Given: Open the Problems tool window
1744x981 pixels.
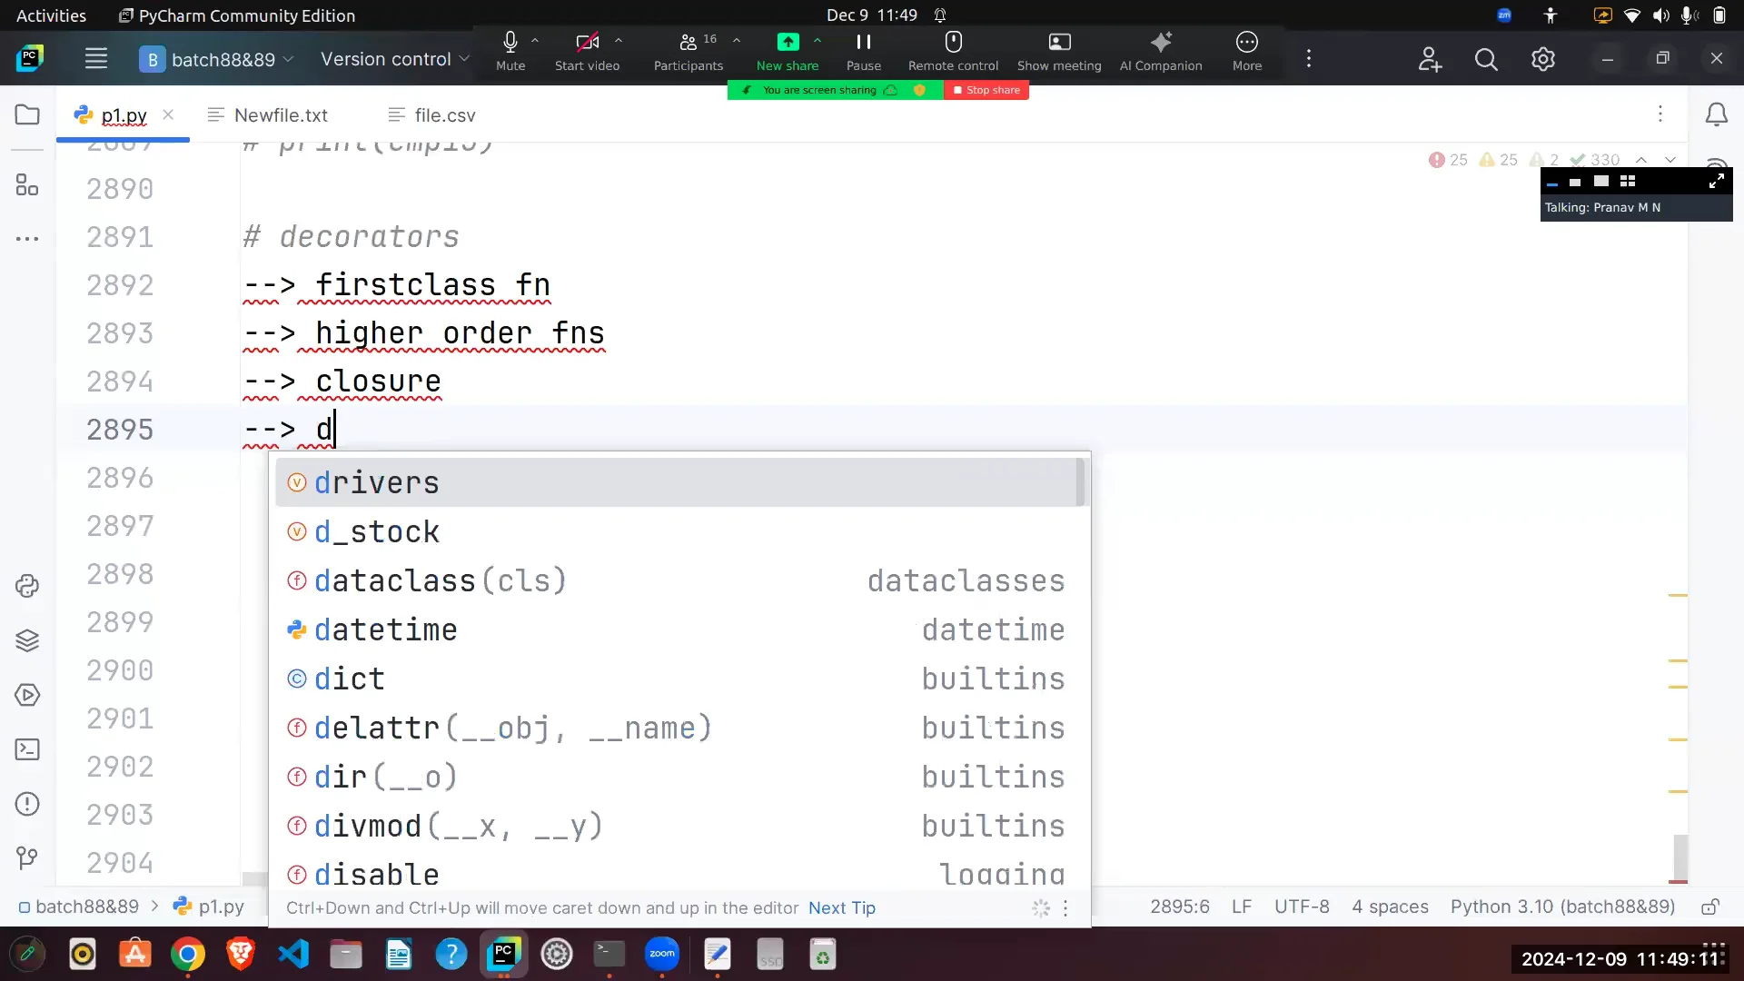Looking at the screenshot, I should (x=26, y=804).
